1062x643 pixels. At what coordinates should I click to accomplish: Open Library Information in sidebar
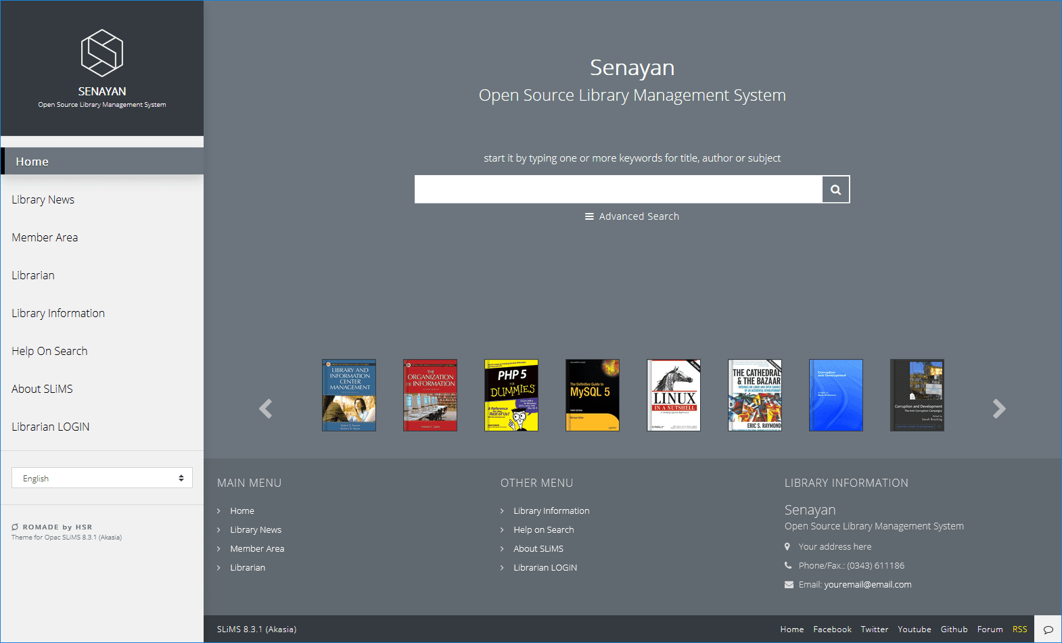point(58,313)
